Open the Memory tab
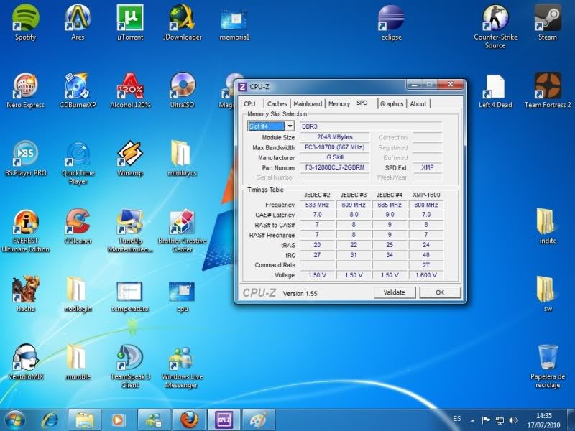The height and width of the screenshot is (431, 575). click(x=339, y=104)
